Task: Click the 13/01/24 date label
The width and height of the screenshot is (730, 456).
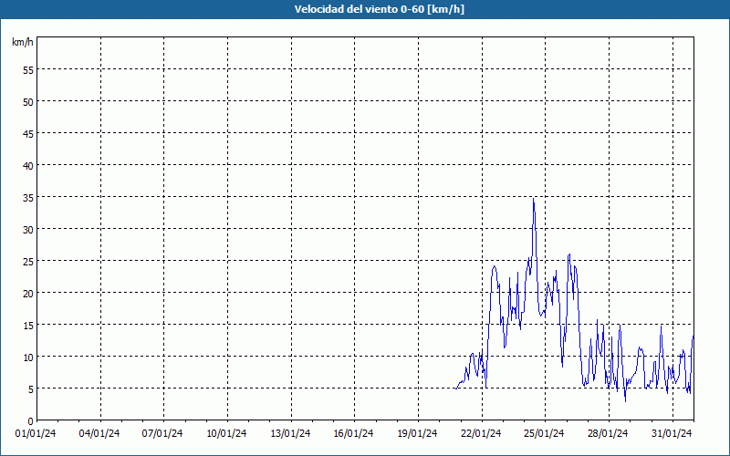Action: [x=290, y=434]
